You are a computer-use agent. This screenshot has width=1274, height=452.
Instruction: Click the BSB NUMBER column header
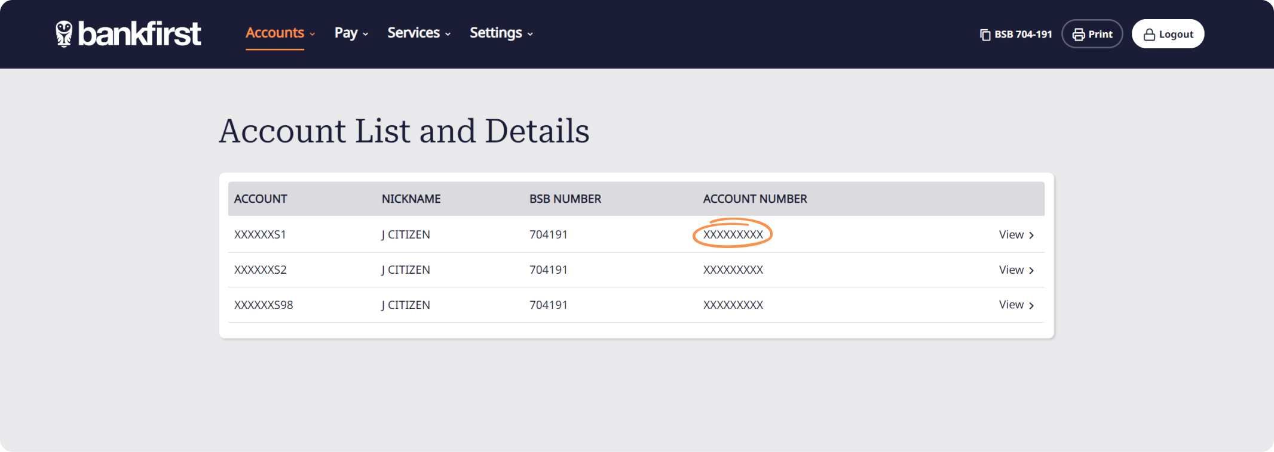(565, 199)
